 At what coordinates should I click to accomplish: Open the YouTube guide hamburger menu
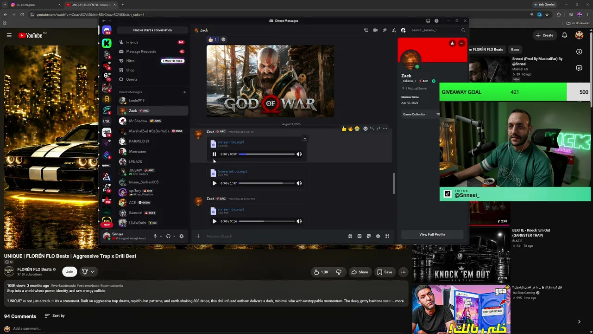click(x=9, y=35)
